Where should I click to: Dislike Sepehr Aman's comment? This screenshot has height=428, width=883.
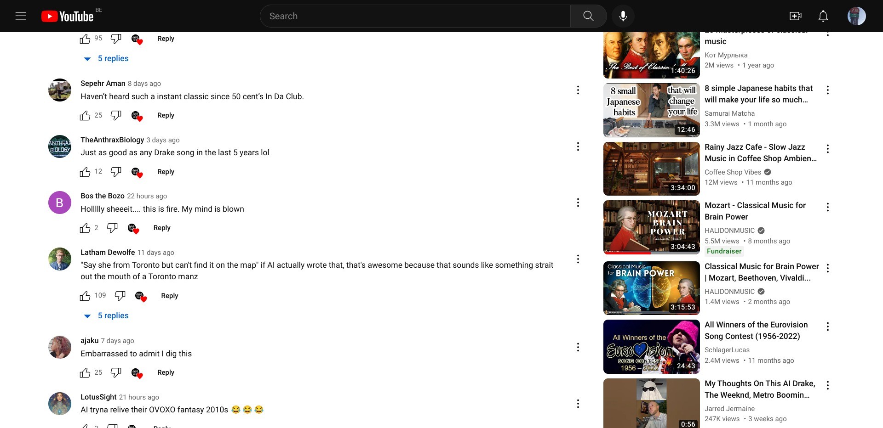tap(116, 115)
